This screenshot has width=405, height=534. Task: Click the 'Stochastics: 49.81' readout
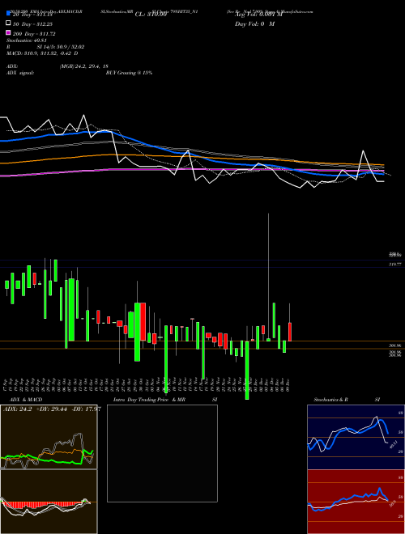click(27, 40)
